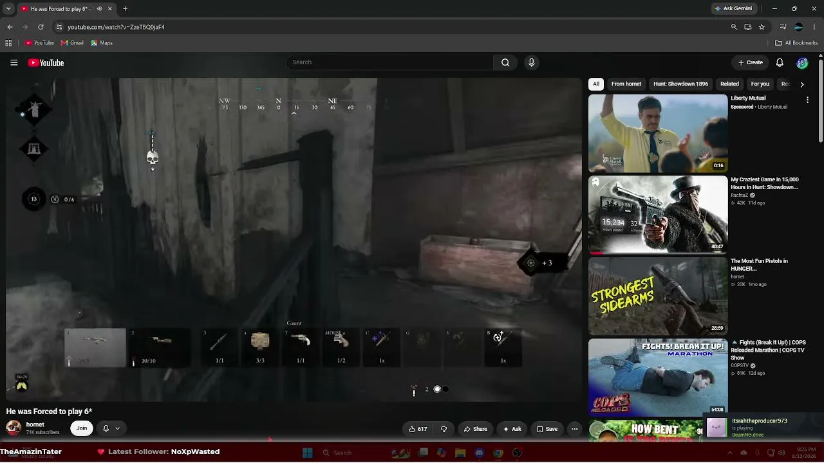
Task: Start voice search with the microphone
Action: pyautogui.click(x=531, y=62)
